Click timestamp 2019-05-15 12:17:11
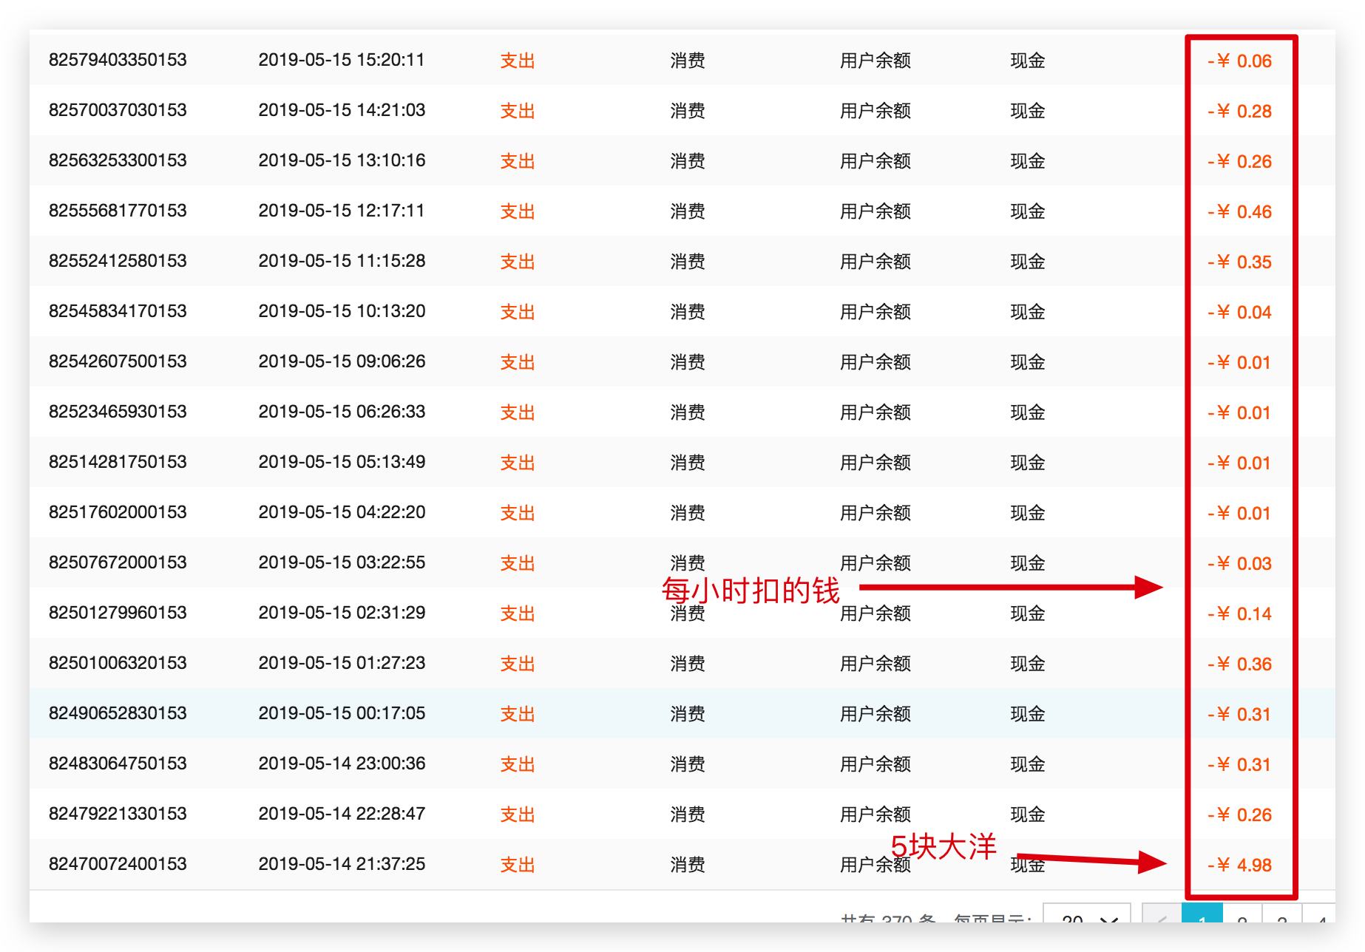The width and height of the screenshot is (1365, 952). tap(342, 211)
